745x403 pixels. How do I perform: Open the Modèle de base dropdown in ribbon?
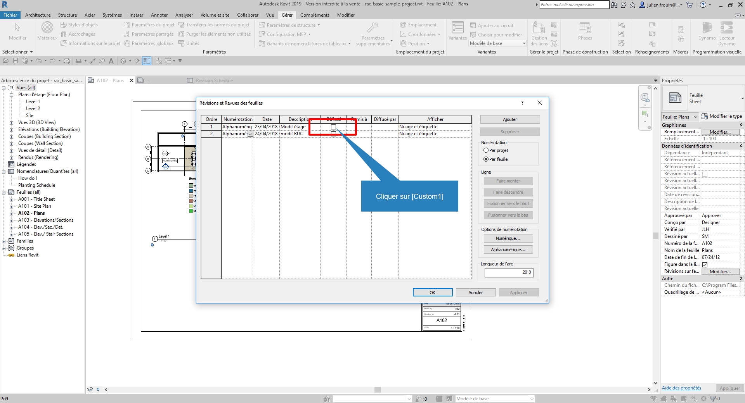click(497, 43)
